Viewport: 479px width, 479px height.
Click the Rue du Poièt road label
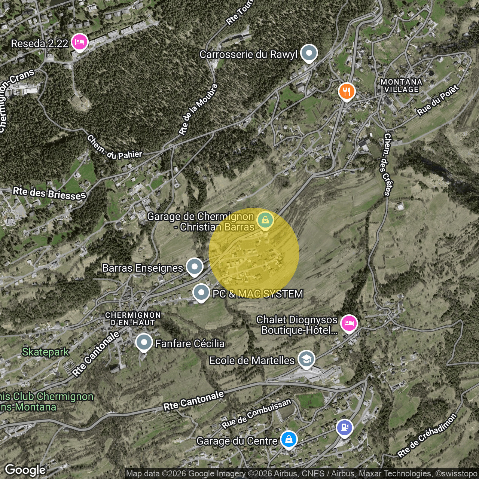click(438, 100)
